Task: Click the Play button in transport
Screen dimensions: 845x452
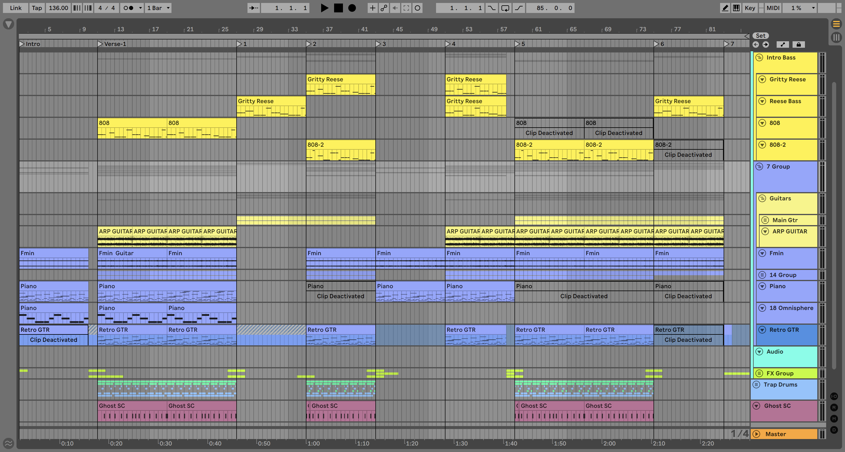Action: [x=324, y=8]
